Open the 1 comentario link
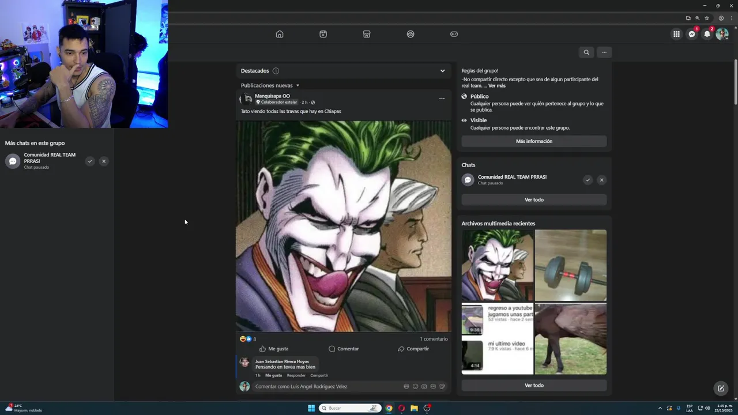Image resolution: width=738 pixels, height=415 pixels. point(434,339)
